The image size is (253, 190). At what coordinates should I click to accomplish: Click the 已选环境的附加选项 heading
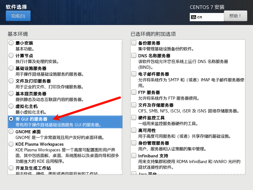pos(153,34)
